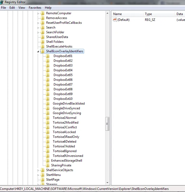The height and width of the screenshot is (192, 185).
Task: Expand the StartMenu key
Action: point(38,175)
